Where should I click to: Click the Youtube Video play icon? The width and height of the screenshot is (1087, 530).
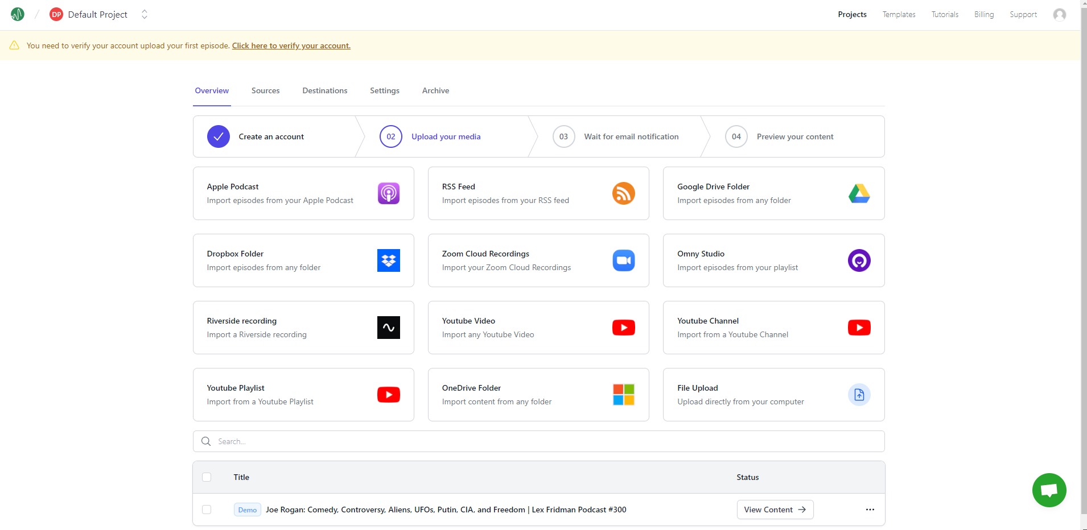click(x=624, y=328)
